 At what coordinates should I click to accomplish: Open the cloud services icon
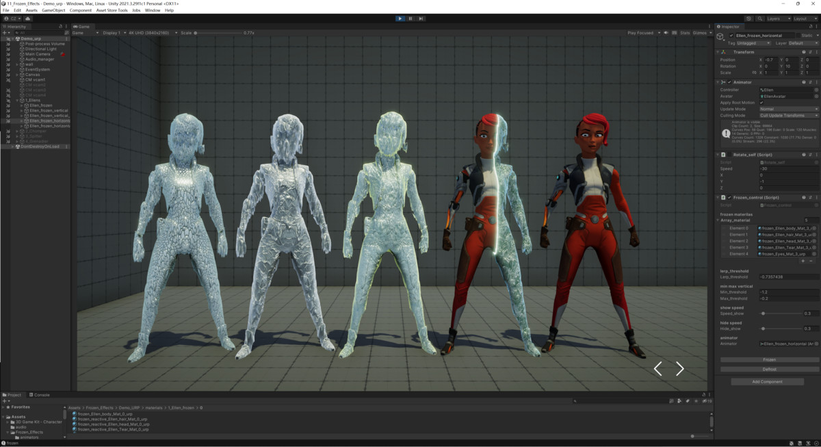pos(29,18)
